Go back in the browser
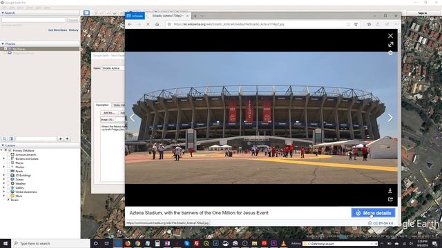Viewport: 442px width, 248px height. click(x=130, y=25)
